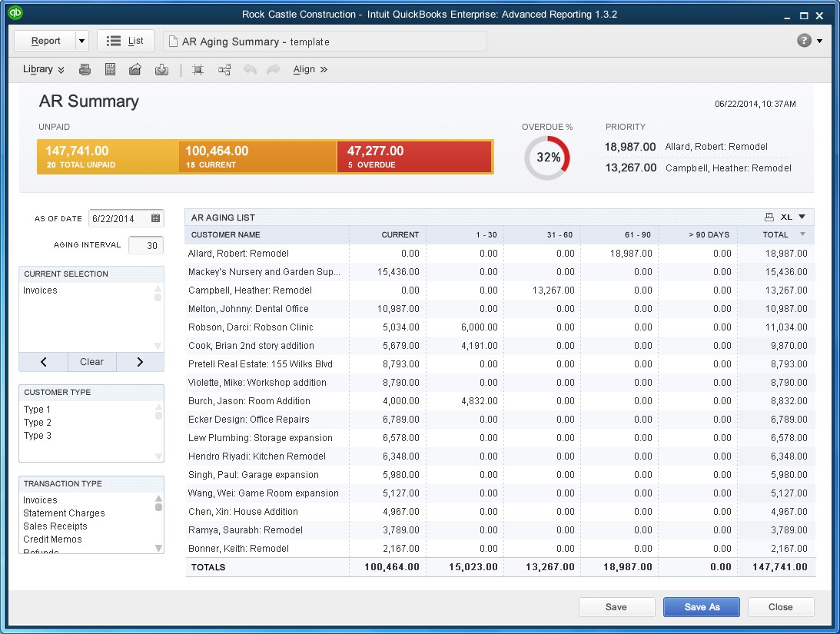The width and height of the screenshot is (840, 634).
Task: Click the next selection arrow
Action: [x=140, y=362]
